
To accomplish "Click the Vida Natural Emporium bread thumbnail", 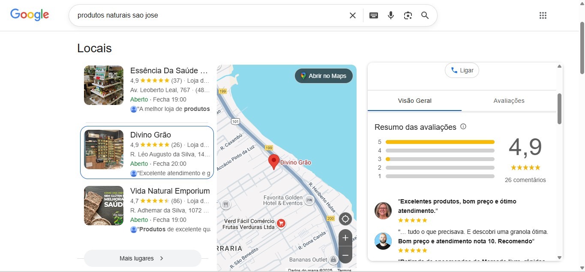I will point(104,206).
